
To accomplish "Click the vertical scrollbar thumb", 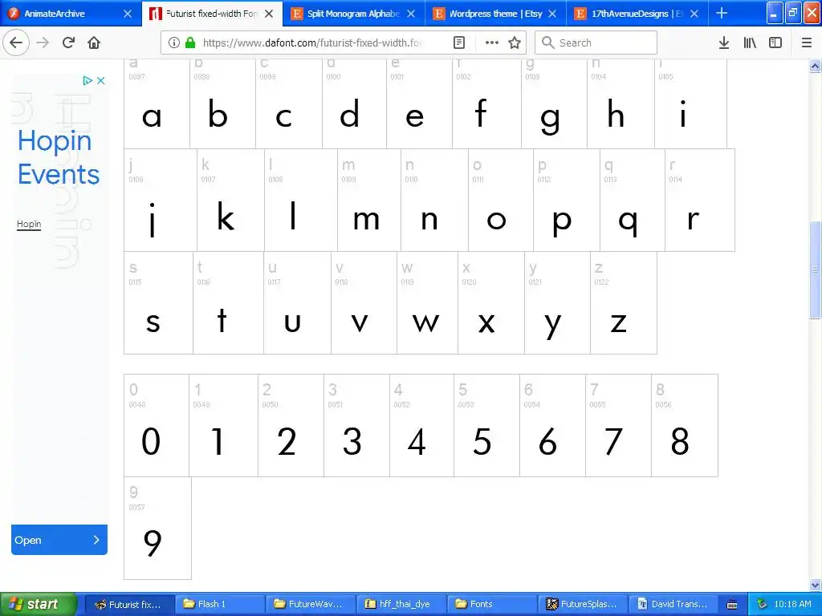I will coord(815,269).
